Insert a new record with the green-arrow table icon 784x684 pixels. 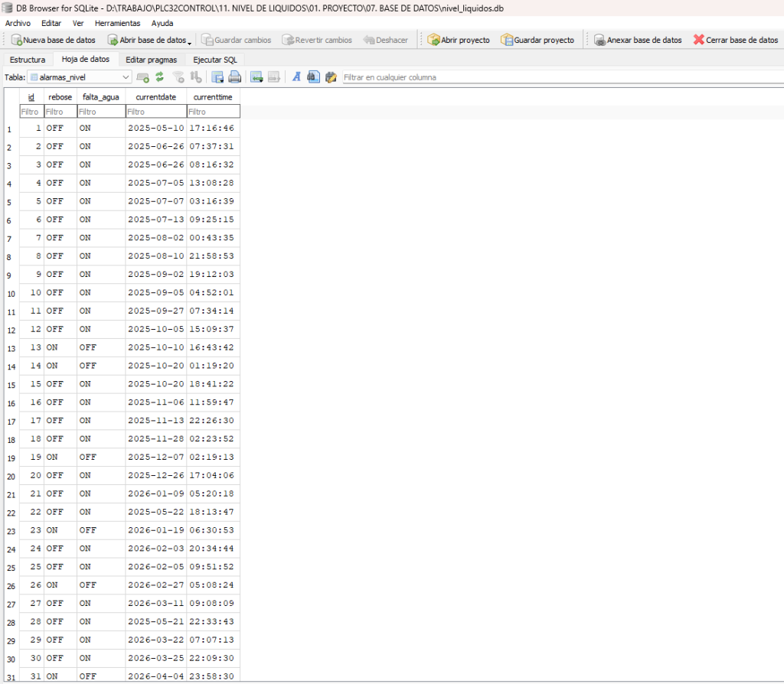click(256, 77)
